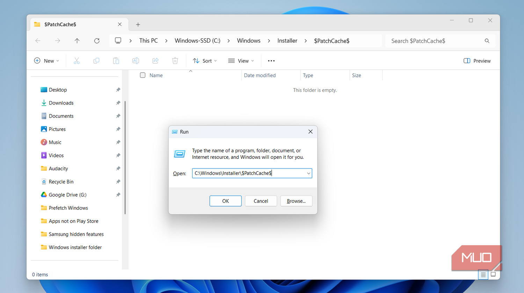Viewport: 524px width, 293px height.
Task: Open Videos in the navigation pane
Action: pyautogui.click(x=56, y=156)
